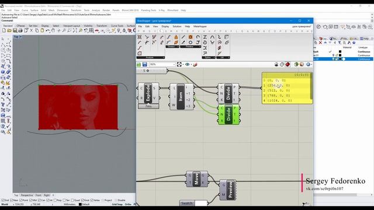This screenshot has width=374, height=210.
Task: Open the Grasshopper zoom percentage dropdown
Action: coord(174,65)
